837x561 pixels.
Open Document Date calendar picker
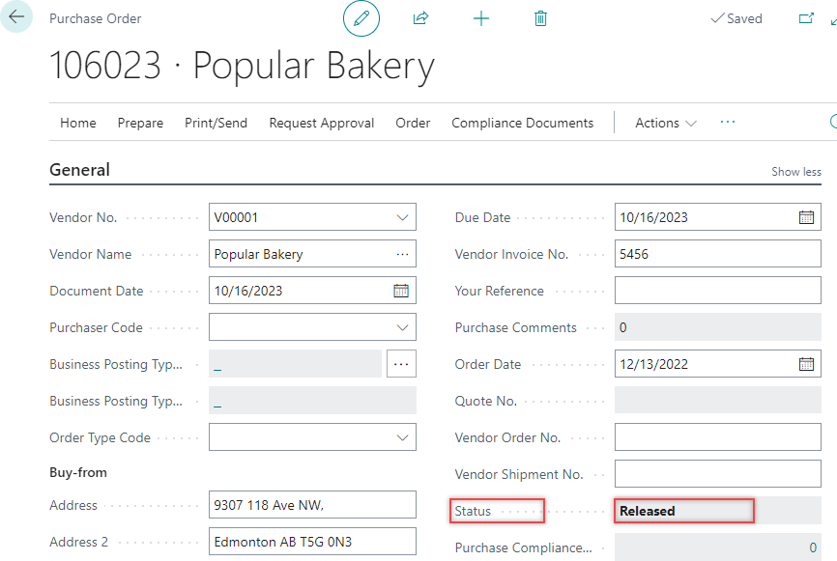(x=401, y=291)
